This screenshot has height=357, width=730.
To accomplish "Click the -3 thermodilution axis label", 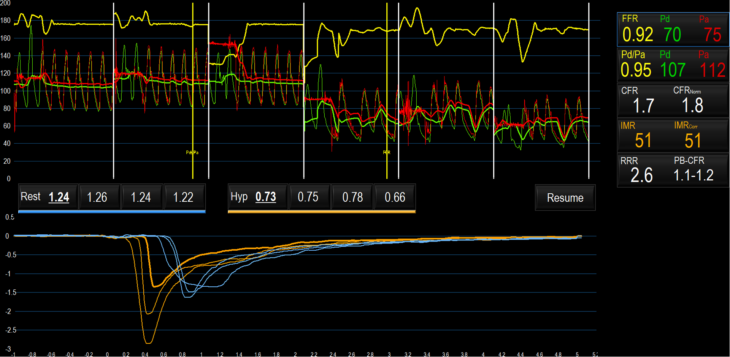I will coord(8,349).
